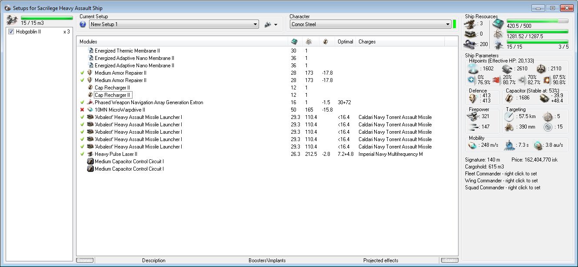This screenshot has height=267, width=578.
Task: Click the Optimal column header
Action: 345,42
